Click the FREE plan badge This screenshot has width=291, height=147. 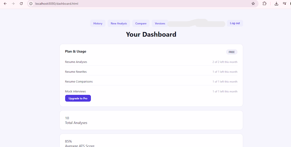(x=232, y=52)
